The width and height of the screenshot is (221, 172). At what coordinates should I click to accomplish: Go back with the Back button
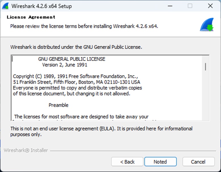click(127, 162)
